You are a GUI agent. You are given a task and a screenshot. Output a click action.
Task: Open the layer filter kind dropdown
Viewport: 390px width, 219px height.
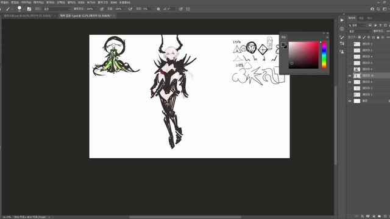(x=356, y=26)
